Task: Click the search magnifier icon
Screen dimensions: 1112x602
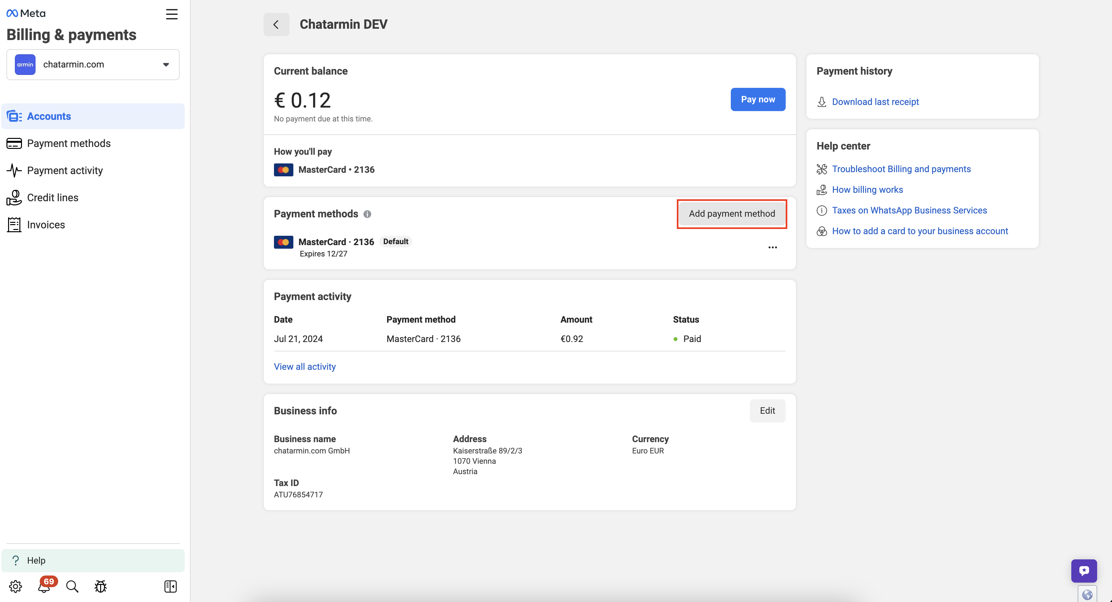Action: 72,586
